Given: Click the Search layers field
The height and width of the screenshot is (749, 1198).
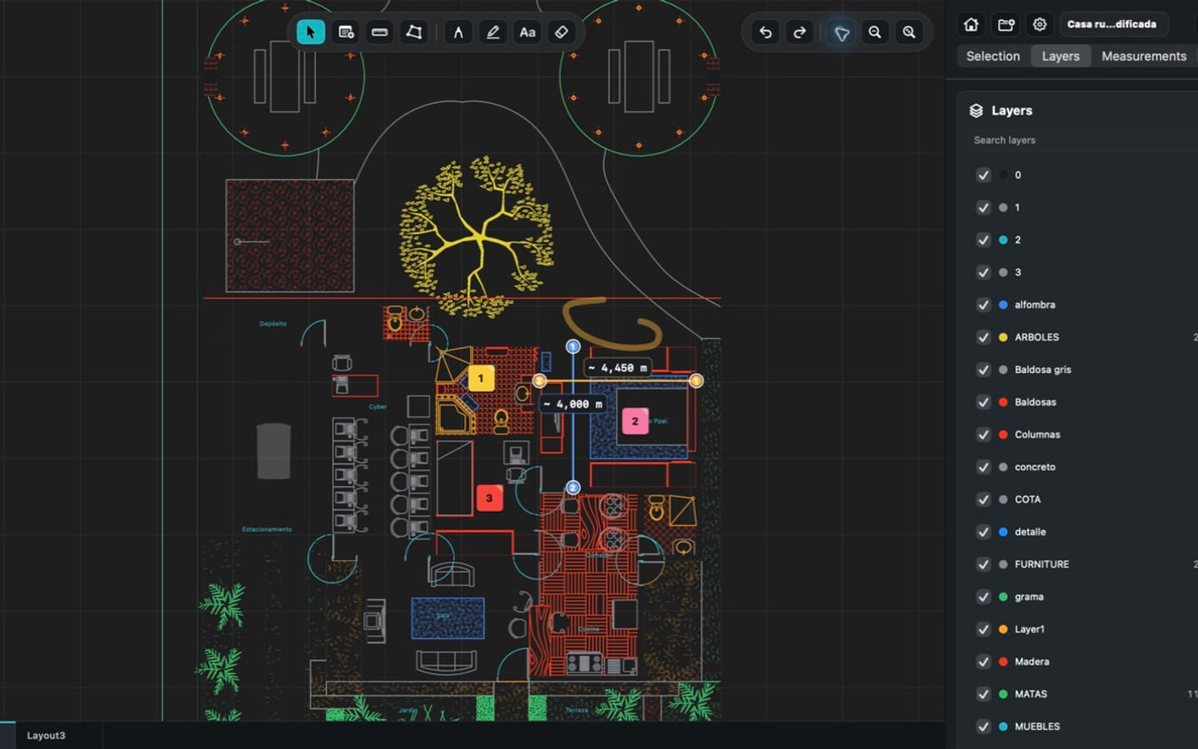Looking at the screenshot, I should pos(1082,140).
